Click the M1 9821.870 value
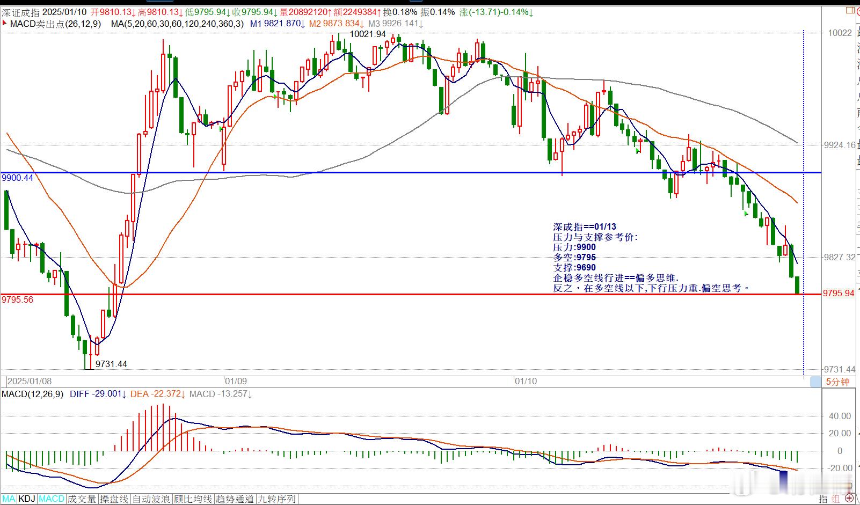 tap(278, 24)
